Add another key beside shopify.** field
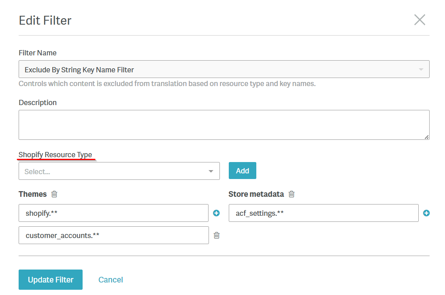 click(x=216, y=213)
